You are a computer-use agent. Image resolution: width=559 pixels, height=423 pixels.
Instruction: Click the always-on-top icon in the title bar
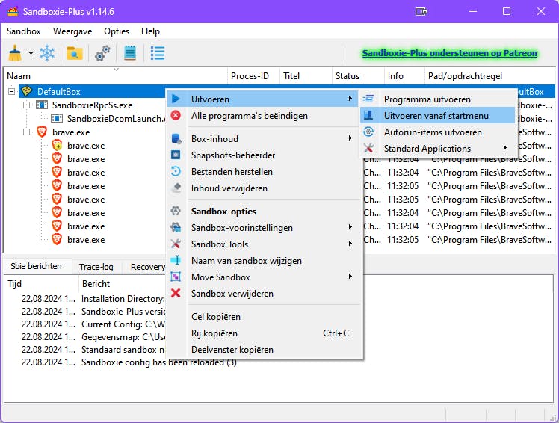coord(421,12)
